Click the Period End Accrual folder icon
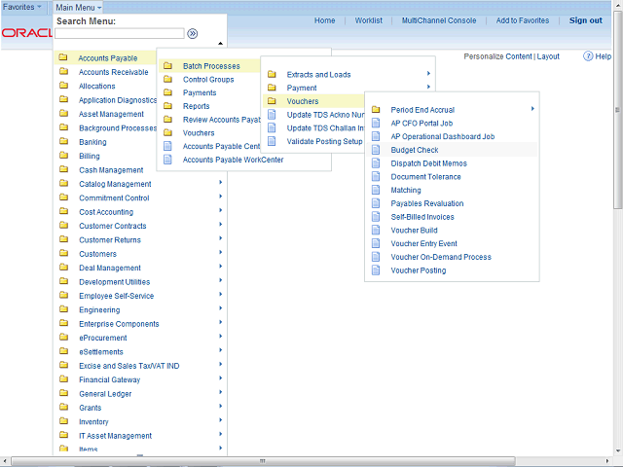The height and width of the screenshot is (467, 623). [x=376, y=110]
